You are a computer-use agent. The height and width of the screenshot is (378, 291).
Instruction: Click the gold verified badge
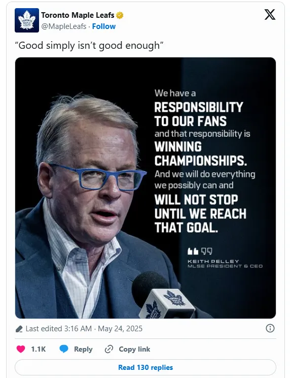click(x=120, y=15)
